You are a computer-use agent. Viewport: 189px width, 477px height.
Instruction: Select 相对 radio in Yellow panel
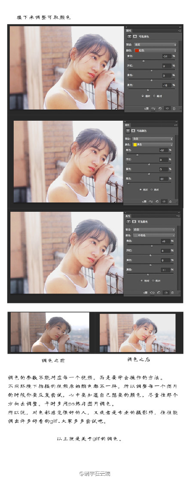coord(140,190)
